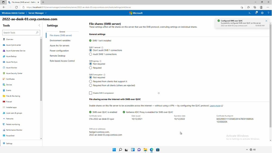Show hidden system tray icons

247,150
